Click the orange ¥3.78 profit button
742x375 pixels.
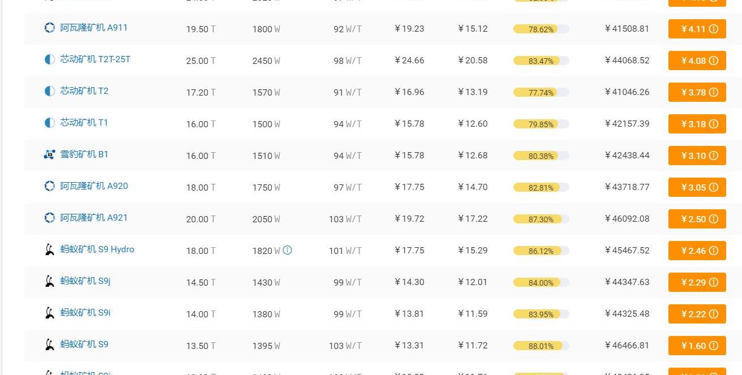[697, 92]
